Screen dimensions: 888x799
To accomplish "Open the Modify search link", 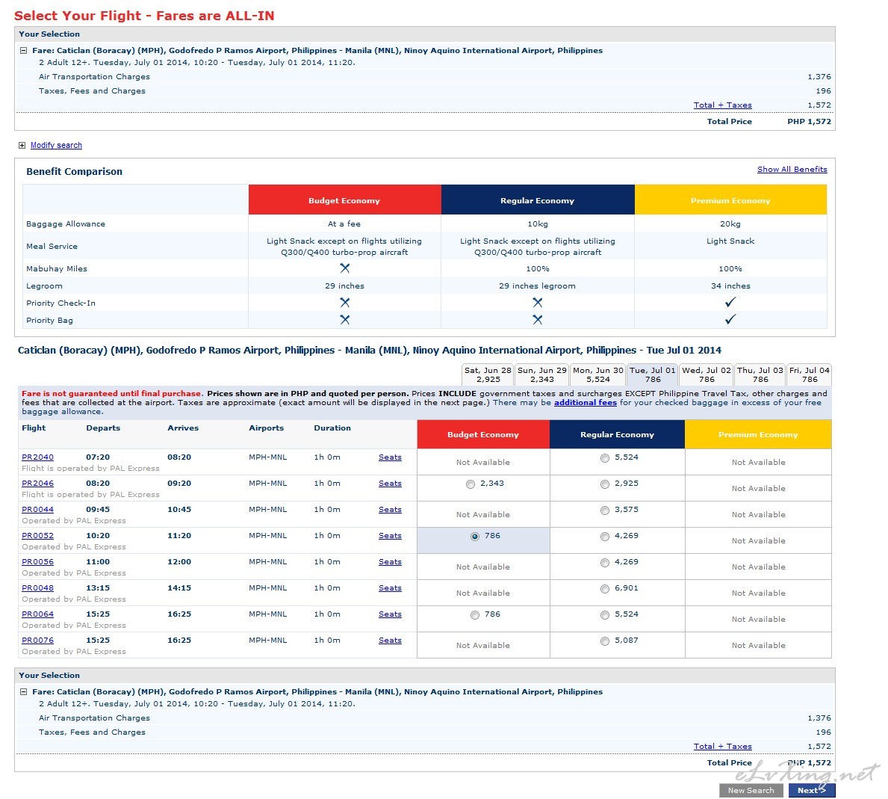I will [56, 146].
